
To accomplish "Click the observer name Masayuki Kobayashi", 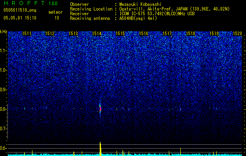I will click(x=140, y=4).
